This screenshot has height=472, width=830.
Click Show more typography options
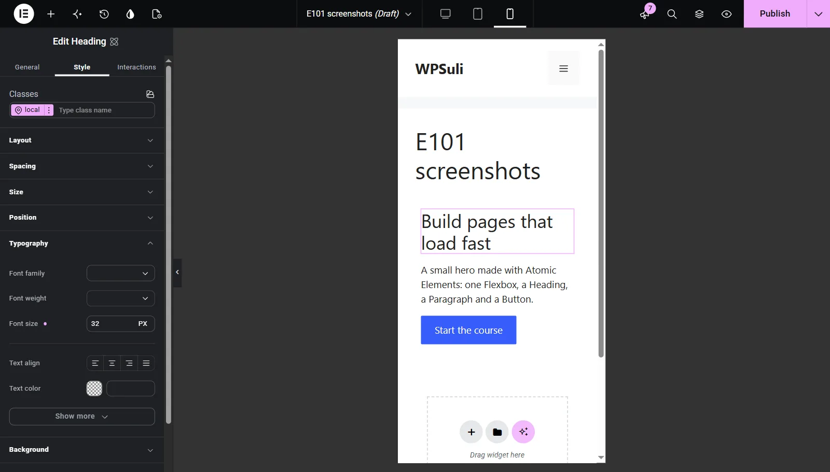point(82,417)
